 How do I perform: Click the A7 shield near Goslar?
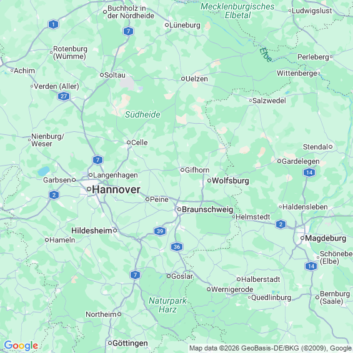pos(135,275)
